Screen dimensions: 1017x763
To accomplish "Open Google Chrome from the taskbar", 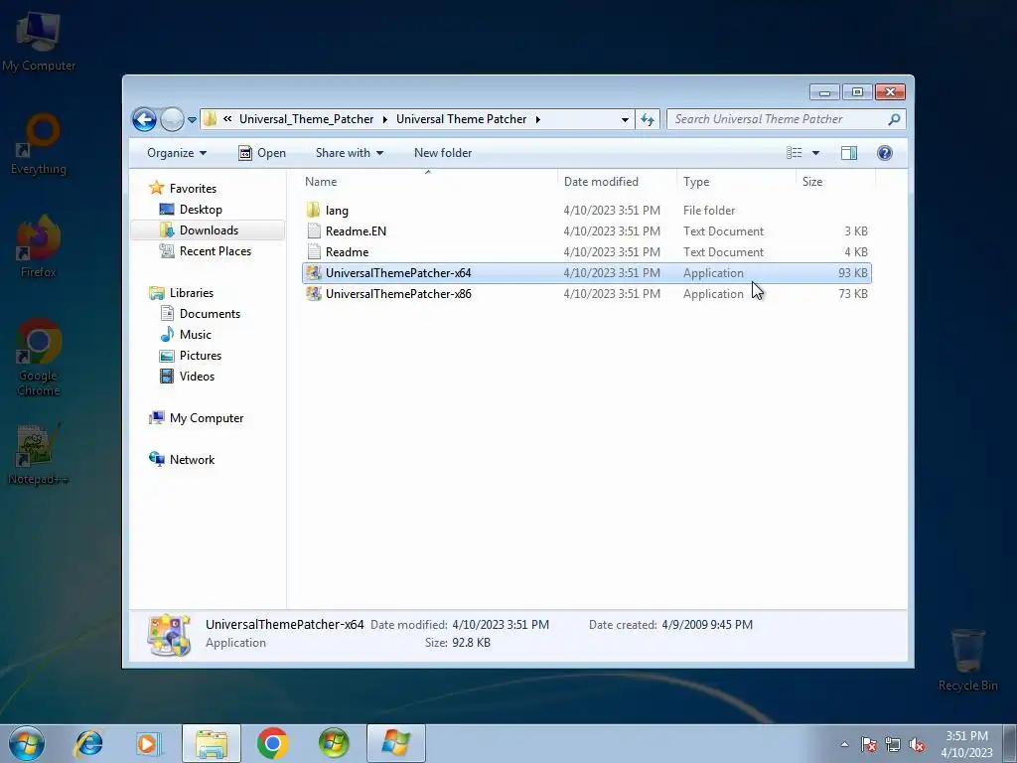I will tap(272, 743).
